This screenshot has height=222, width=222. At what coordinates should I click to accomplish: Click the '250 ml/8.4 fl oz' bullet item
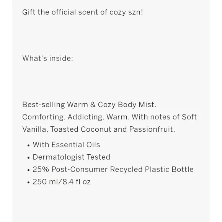(x=62, y=182)
